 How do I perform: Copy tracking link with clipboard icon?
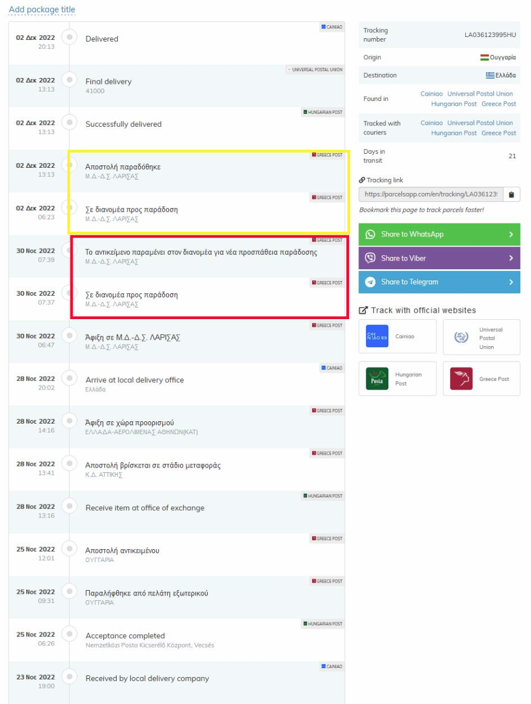(x=511, y=195)
